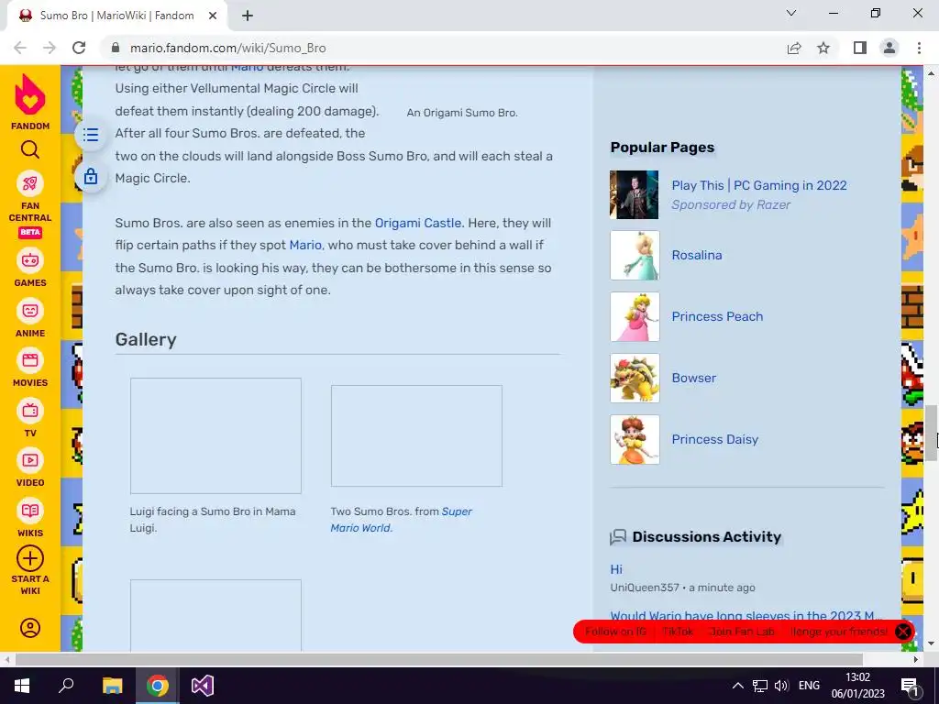The height and width of the screenshot is (704, 939).
Task: Click scrollbar down arrow
Action: click(x=931, y=644)
